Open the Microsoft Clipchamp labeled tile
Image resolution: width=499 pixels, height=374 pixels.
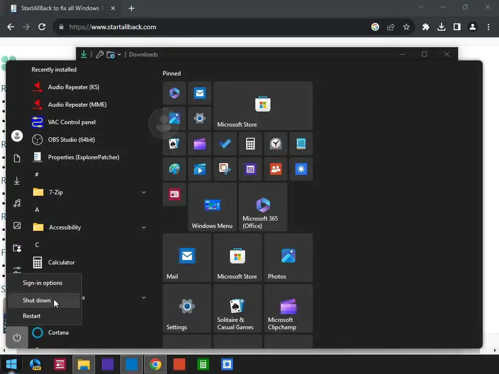(288, 308)
